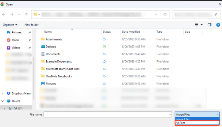Select Pictures in the navigation pane
222x127 pixels.
click(x=17, y=32)
